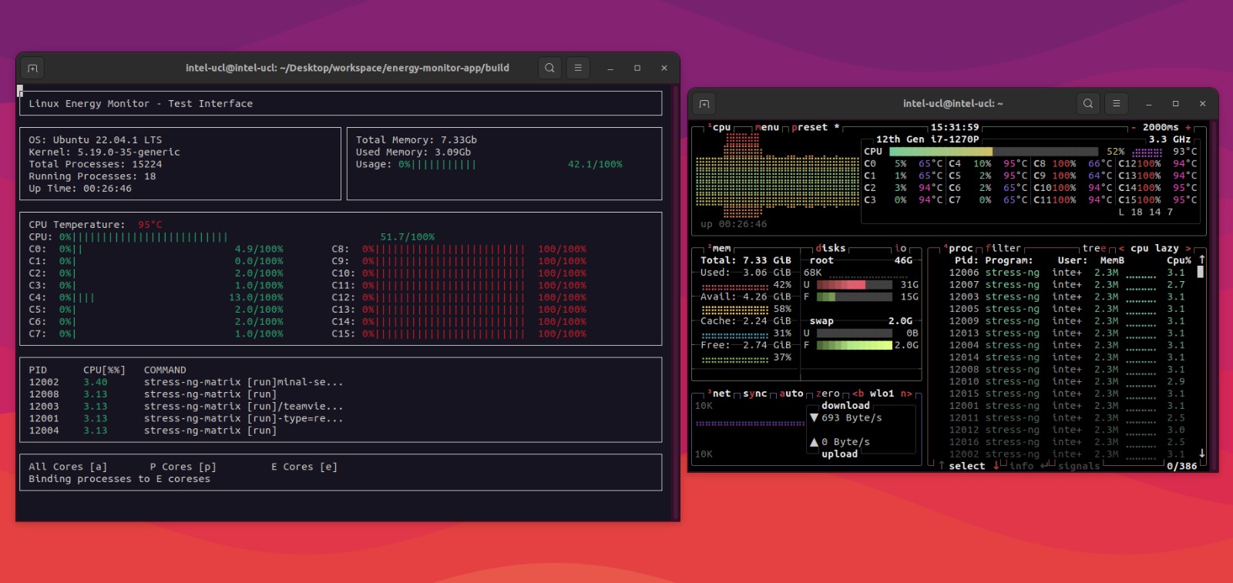Click the C8 core usage row in Energy Monitor
Screen dimensions: 1233x583
(x=459, y=249)
